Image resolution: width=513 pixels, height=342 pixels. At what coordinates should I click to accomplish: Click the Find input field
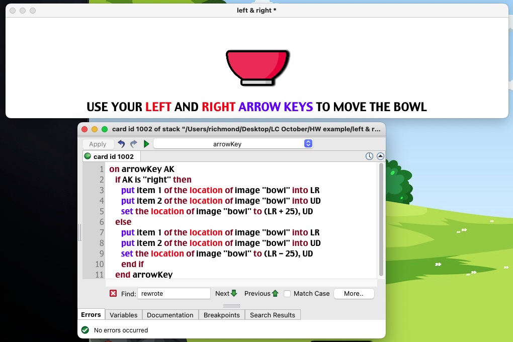pos(174,293)
